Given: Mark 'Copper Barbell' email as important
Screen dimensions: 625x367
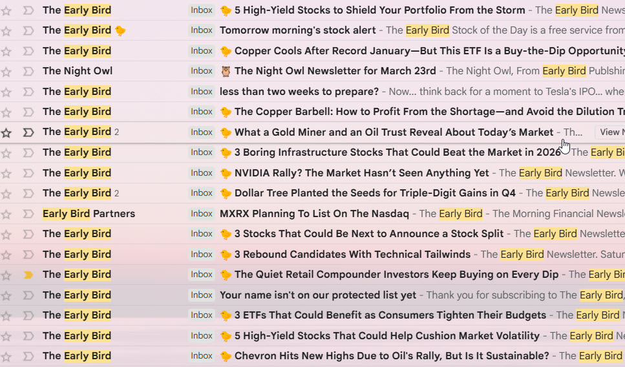Looking at the screenshot, I should [28, 112].
